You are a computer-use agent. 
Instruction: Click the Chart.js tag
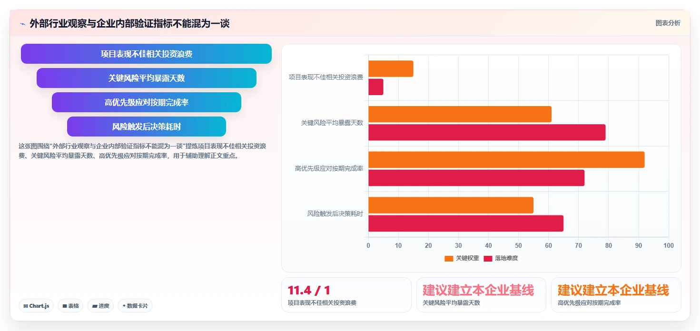tap(36, 306)
